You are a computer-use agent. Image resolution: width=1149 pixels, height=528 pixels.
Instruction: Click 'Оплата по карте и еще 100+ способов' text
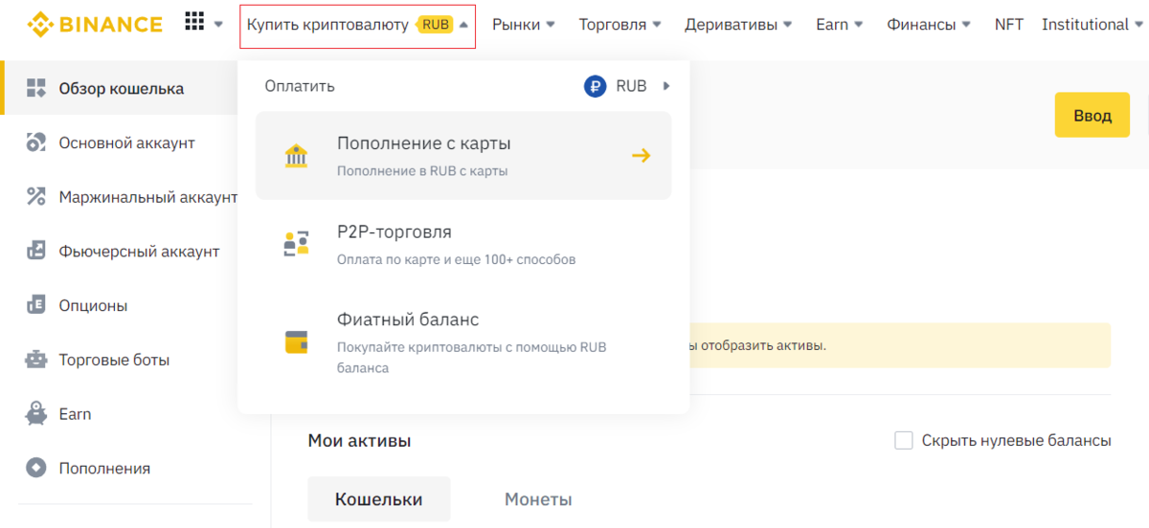(457, 259)
